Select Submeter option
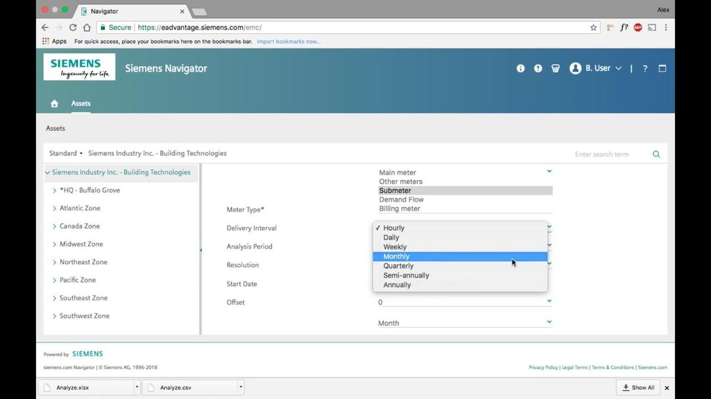711x399 pixels. [x=465, y=191]
